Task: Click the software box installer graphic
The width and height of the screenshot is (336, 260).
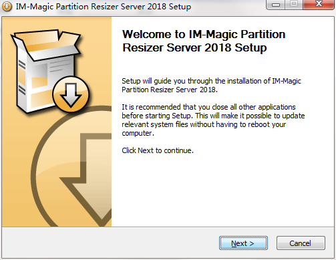Action: pos(50,72)
